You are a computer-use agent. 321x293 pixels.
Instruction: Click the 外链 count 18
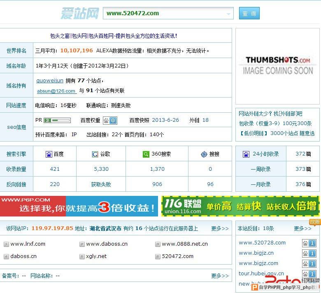point(205,120)
